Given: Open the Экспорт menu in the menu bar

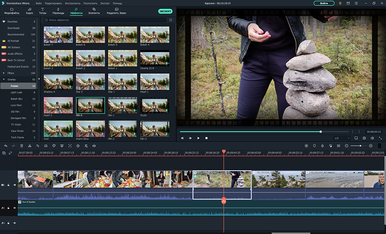Looking at the screenshot, I should [105, 3].
